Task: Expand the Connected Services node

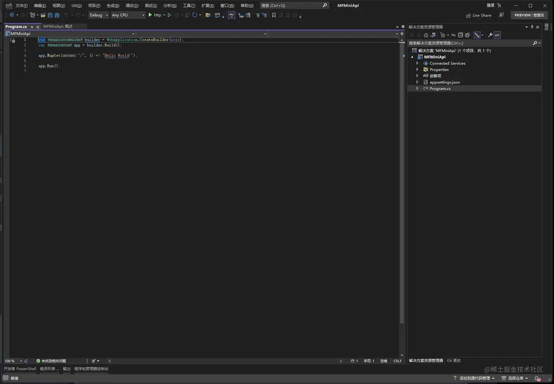Action: [417, 63]
